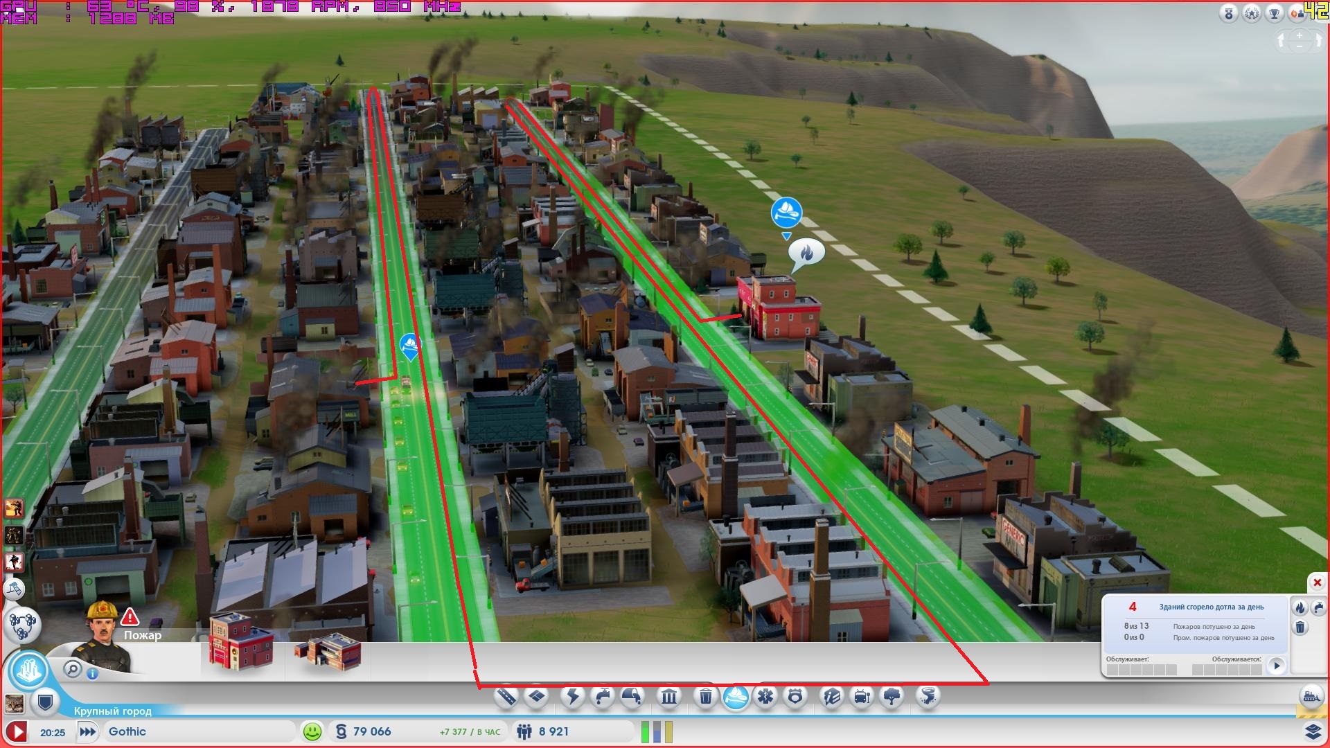Open the trophy challenges icon
The image size is (1330, 748).
coord(1275,14)
